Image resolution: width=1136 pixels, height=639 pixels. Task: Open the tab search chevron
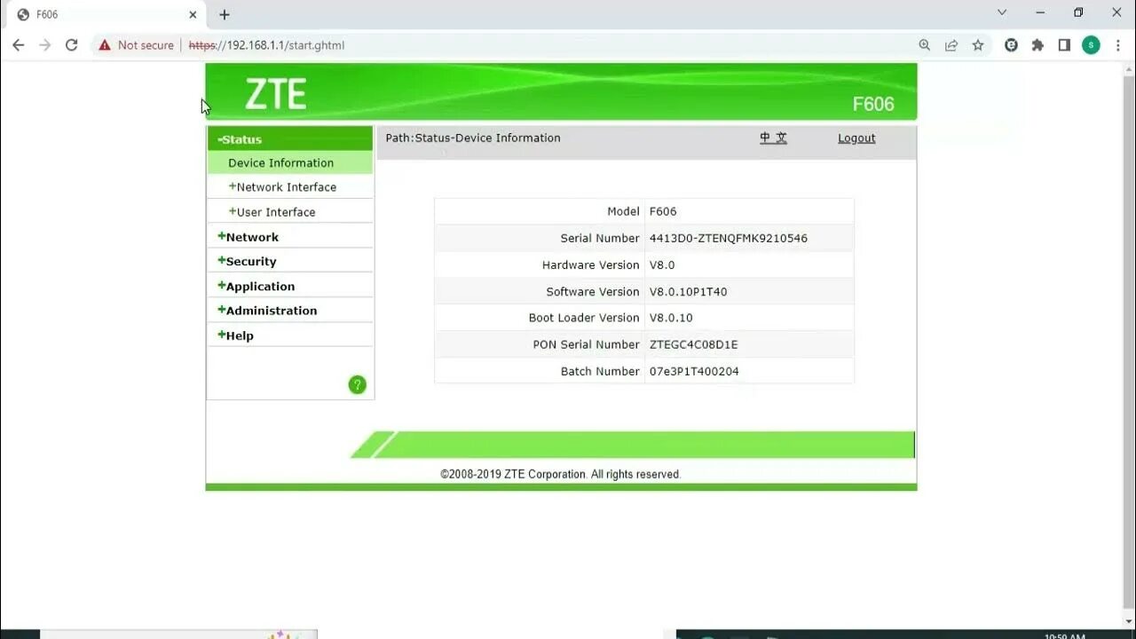[1002, 12]
